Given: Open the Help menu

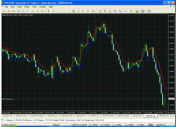Looking at the screenshot, I should [51, 7].
